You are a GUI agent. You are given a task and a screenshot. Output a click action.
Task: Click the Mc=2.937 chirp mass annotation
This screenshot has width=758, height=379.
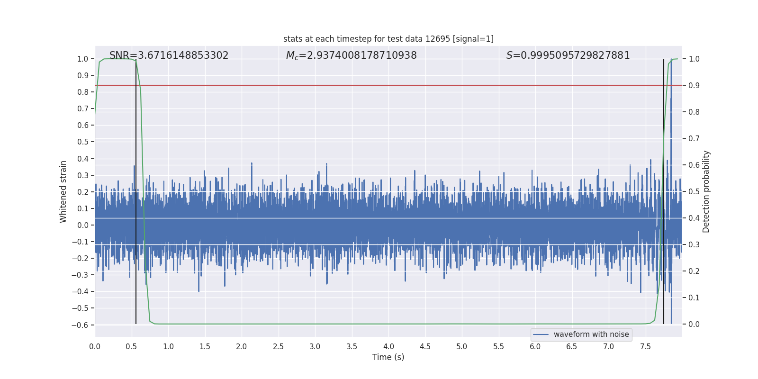(351, 55)
